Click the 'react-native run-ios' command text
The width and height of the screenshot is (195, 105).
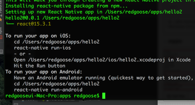click(42, 48)
